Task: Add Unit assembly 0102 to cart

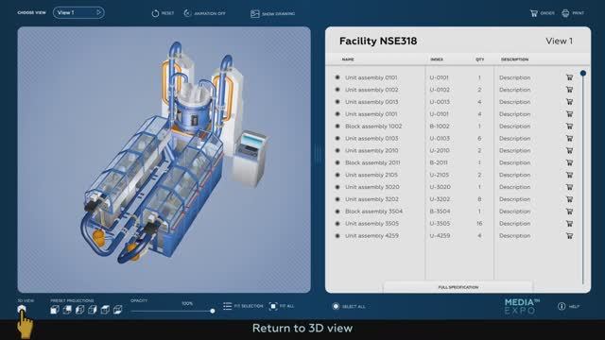Action: (569, 90)
